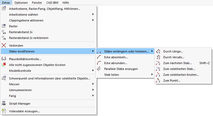Expand Clippingebene aktivieren submenu arrow

pyautogui.click(x=93, y=20)
